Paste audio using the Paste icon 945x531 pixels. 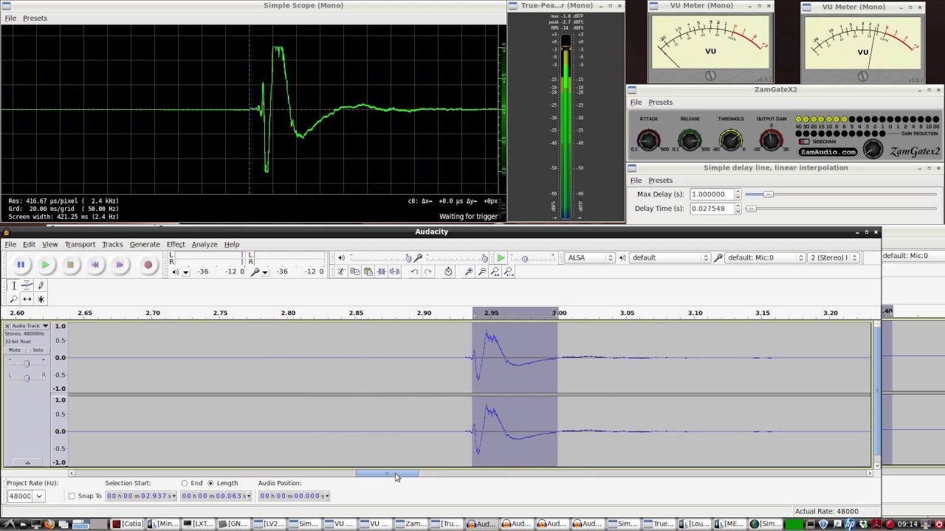click(x=368, y=271)
